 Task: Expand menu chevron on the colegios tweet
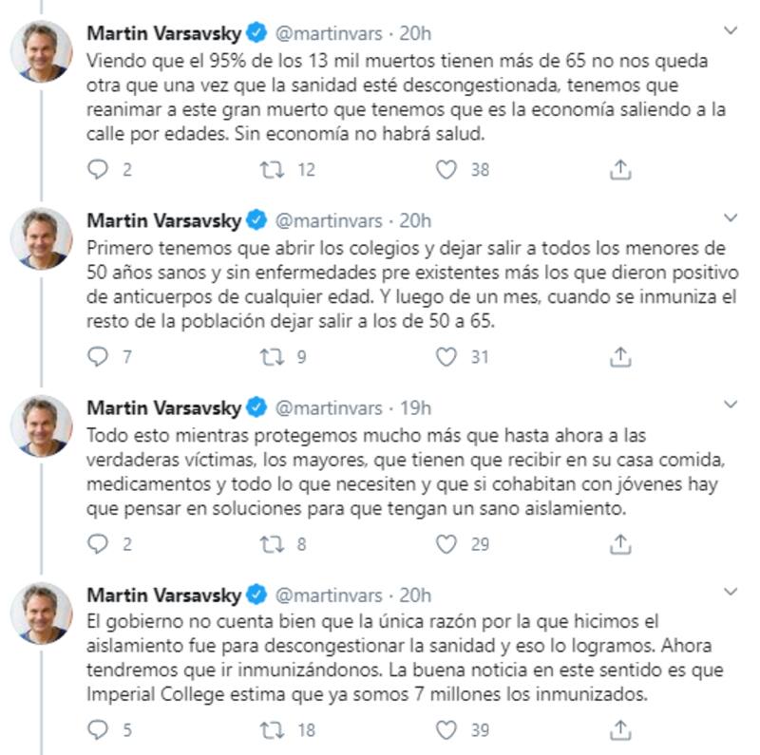tap(730, 220)
